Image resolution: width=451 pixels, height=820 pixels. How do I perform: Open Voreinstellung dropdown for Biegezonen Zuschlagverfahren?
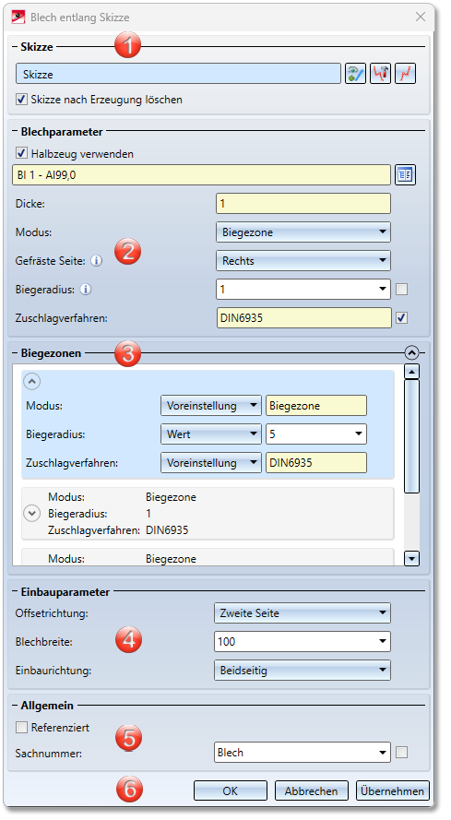pyautogui.click(x=211, y=463)
